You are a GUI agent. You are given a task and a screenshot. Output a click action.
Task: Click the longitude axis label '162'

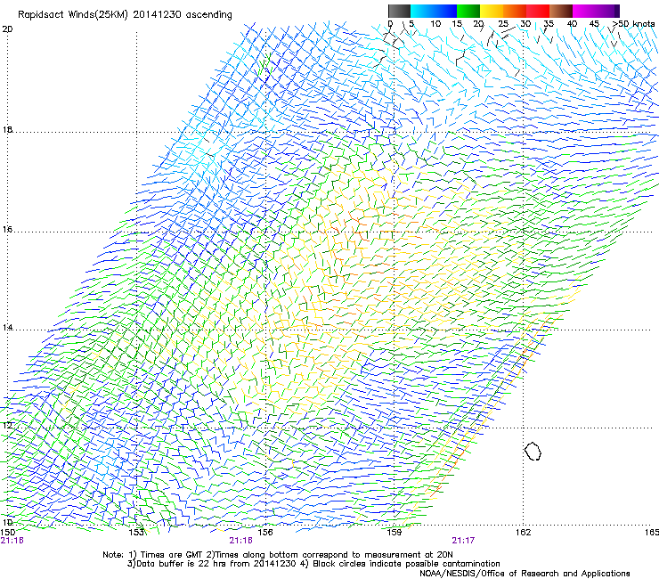click(x=523, y=532)
